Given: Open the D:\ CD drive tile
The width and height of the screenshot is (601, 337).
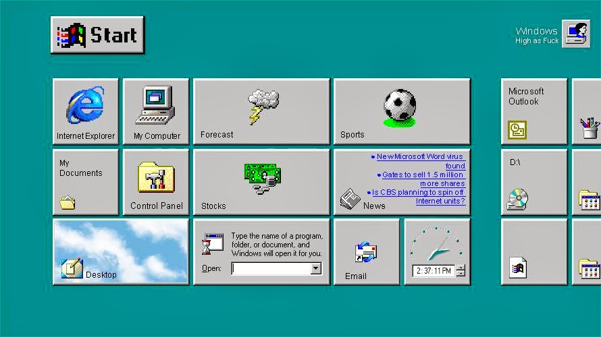Looking at the screenshot, I should [x=534, y=182].
